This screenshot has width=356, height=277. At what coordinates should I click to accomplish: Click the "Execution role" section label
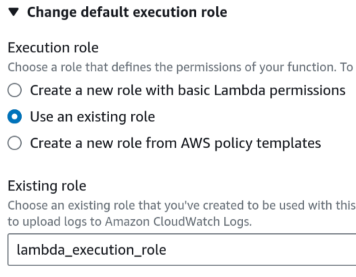click(53, 47)
